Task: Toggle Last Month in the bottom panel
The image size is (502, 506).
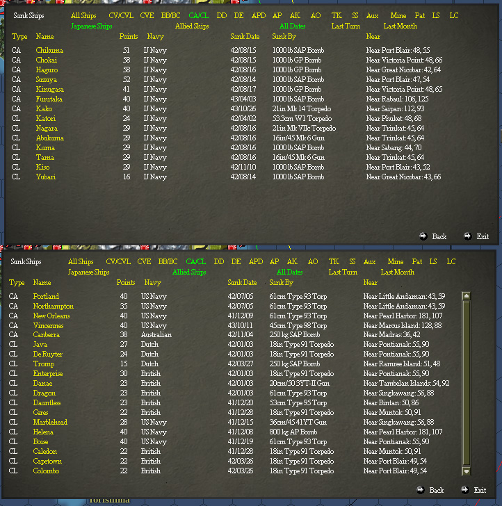Action: coord(397,272)
